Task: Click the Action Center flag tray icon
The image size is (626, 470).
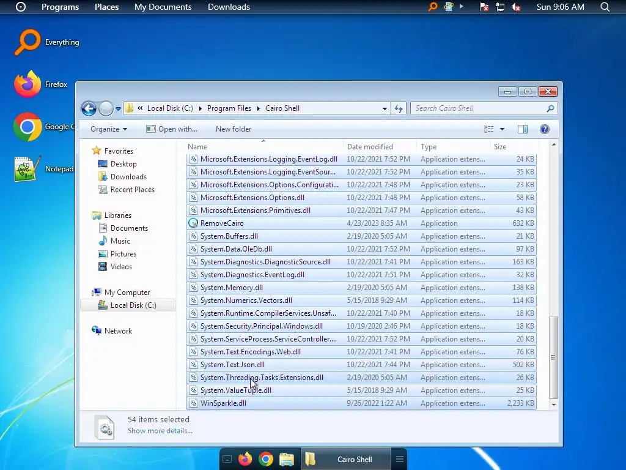Action: tap(484, 7)
